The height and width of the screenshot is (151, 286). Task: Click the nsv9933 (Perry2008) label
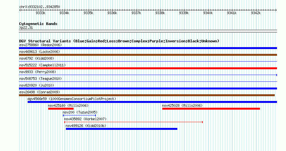pos(38,72)
